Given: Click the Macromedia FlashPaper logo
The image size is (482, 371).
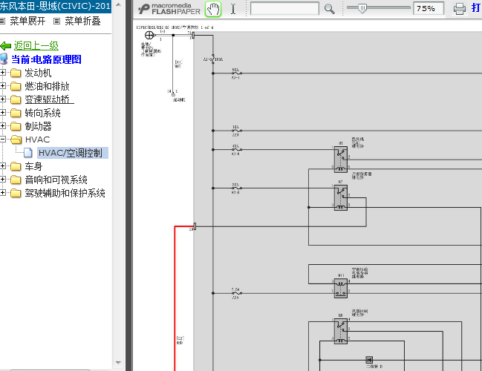Looking at the screenshot, I should click(x=169, y=9).
